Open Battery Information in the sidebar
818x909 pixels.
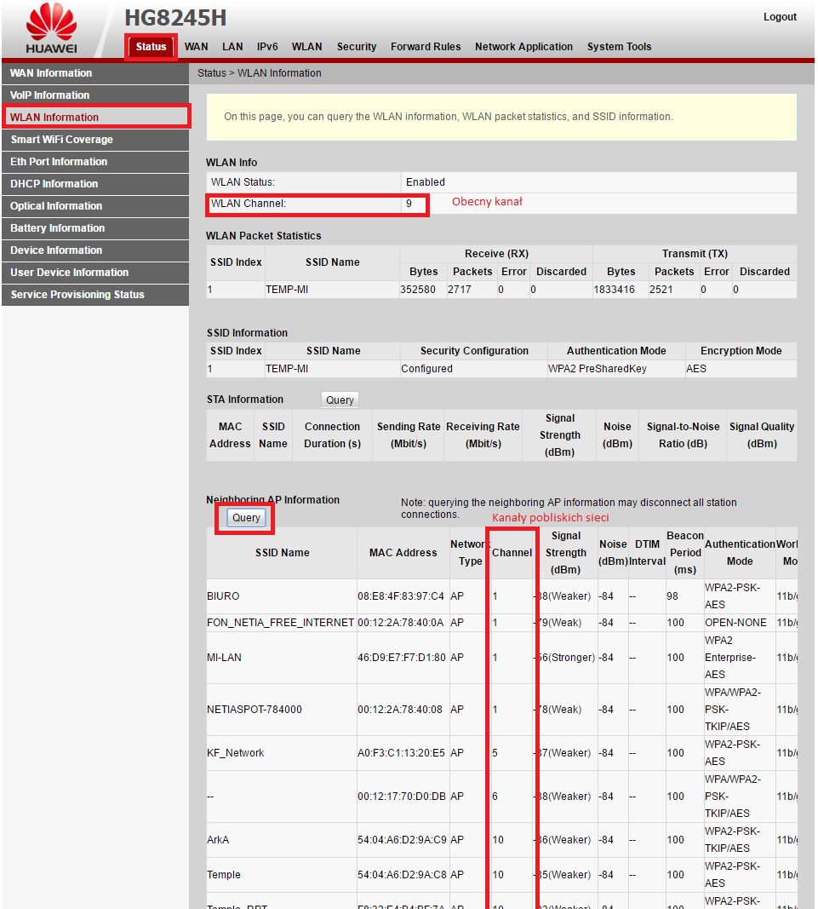click(x=95, y=227)
